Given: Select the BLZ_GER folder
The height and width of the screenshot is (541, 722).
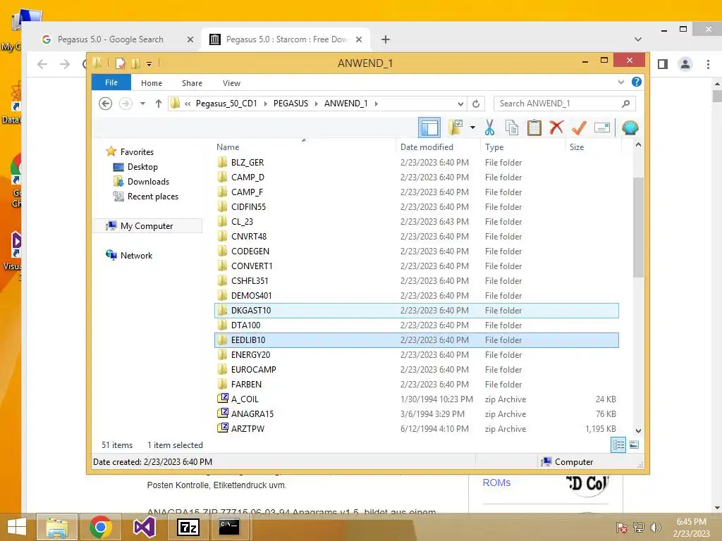Looking at the screenshot, I should [x=416, y=163].
